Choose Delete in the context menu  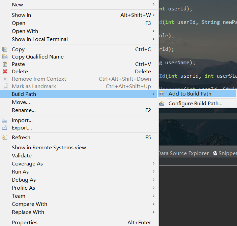pos(79,71)
